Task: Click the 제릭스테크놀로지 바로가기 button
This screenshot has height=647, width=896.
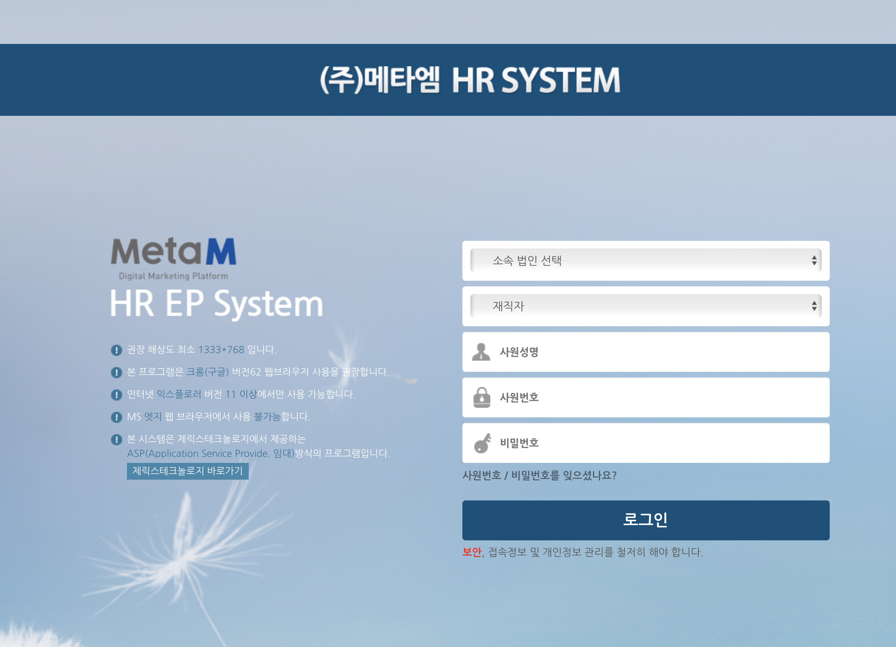Action: [x=188, y=472]
